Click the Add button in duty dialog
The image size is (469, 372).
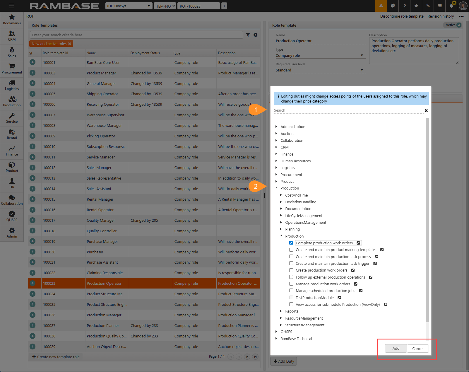pyautogui.click(x=396, y=348)
